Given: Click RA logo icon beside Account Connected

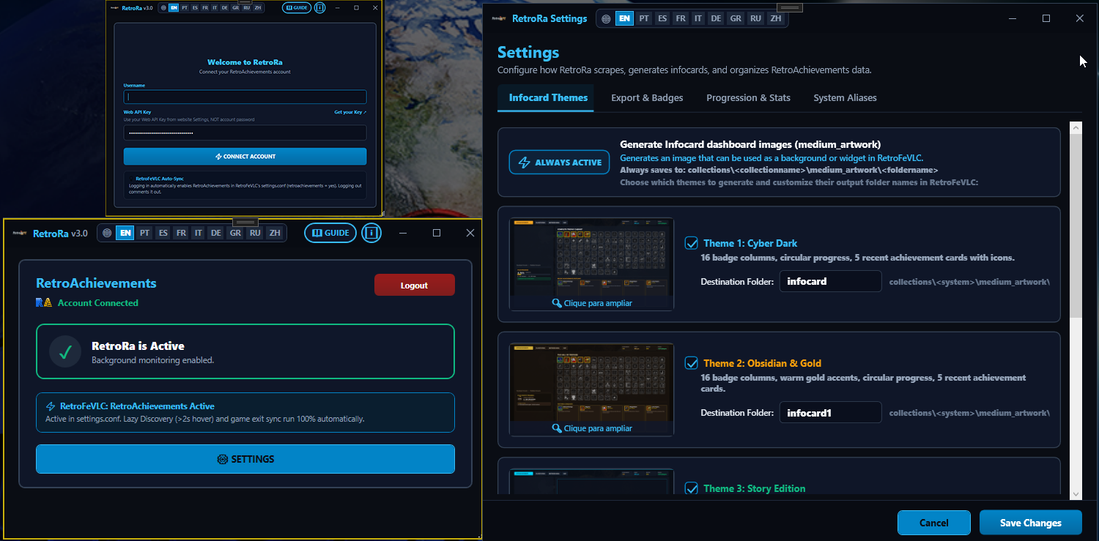Looking at the screenshot, I should point(44,302).
